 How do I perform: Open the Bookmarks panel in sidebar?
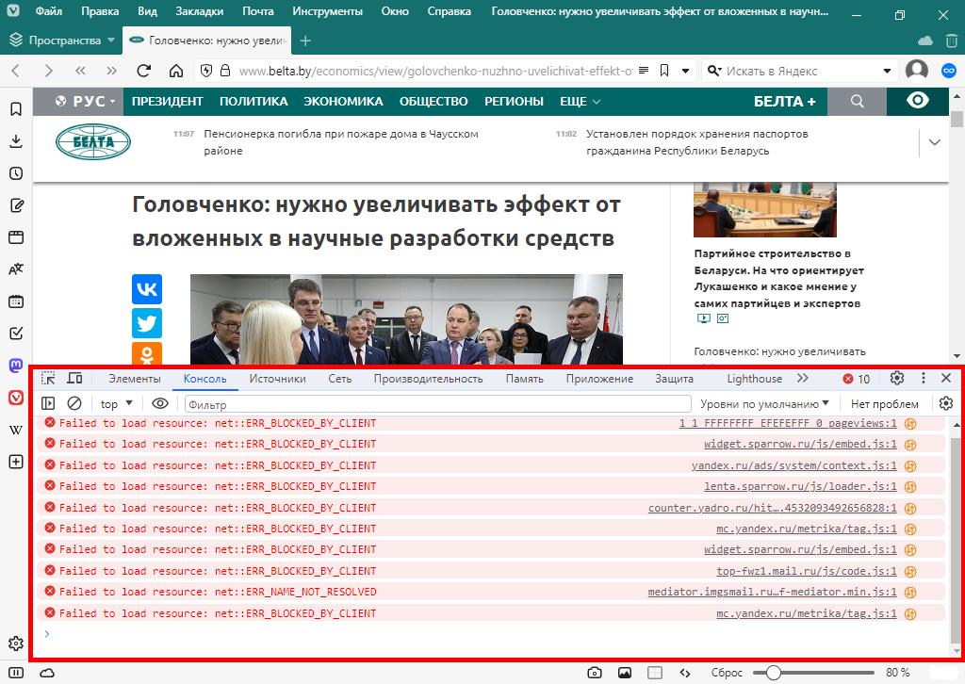(16, 109)
